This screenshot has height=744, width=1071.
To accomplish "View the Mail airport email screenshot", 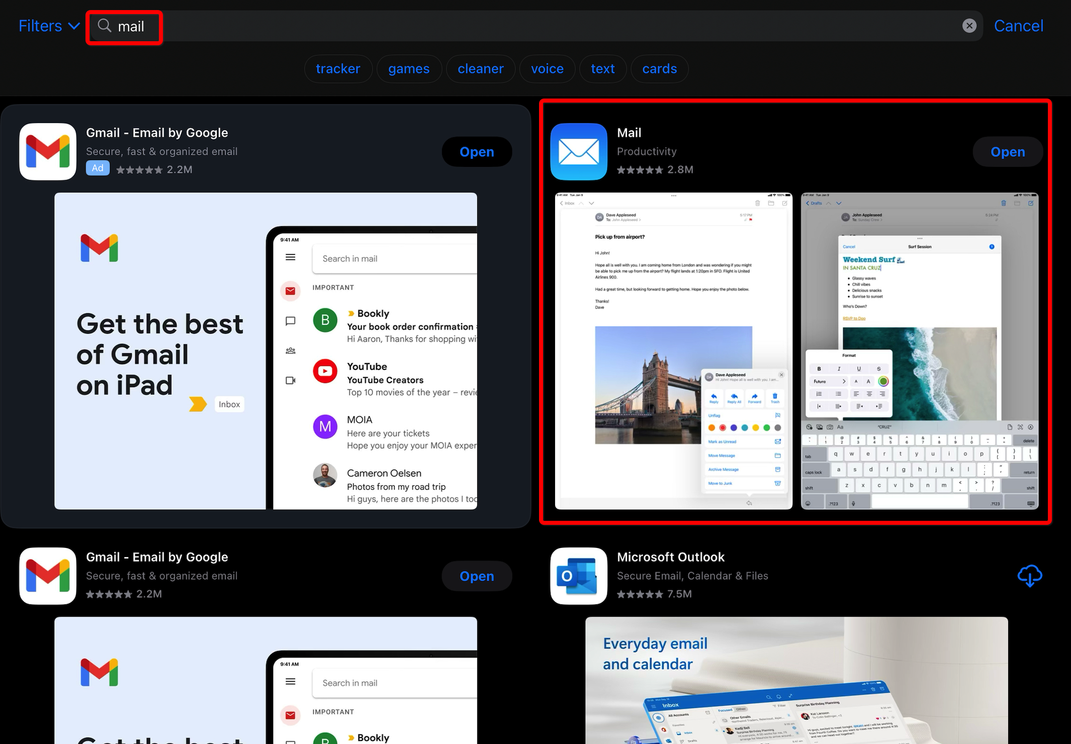I will pyautogui.click(x=673, y=351).
